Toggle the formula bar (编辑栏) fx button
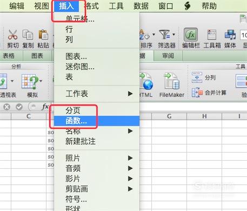The height and width of the screenshot is (211, 247). coord(191,35)
